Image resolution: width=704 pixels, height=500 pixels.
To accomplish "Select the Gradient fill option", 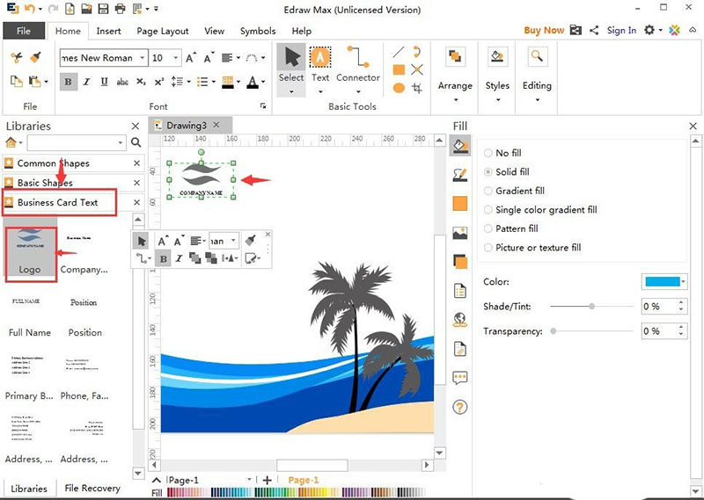I will [488, 191].
